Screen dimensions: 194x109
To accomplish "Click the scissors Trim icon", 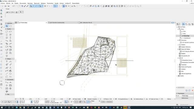I will tap(72, 6).
